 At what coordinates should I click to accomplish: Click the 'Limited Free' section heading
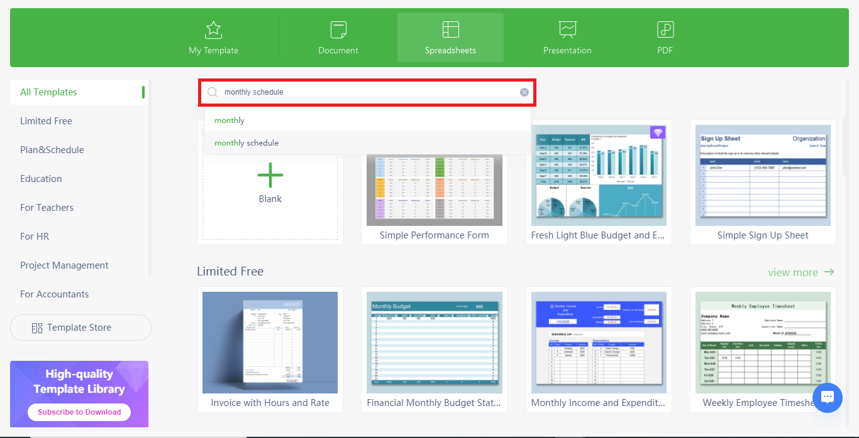tap(230, 271)
